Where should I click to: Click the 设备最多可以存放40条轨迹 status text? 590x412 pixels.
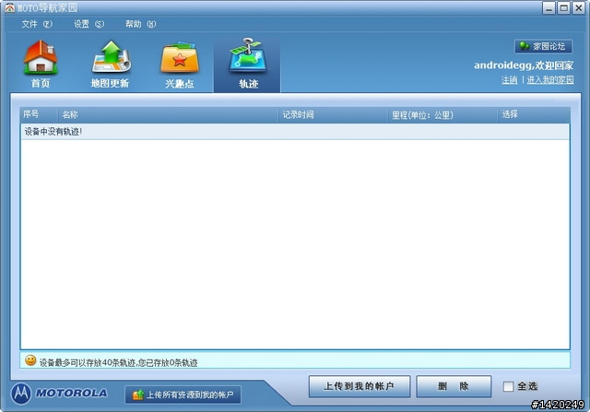coord(118,363)
